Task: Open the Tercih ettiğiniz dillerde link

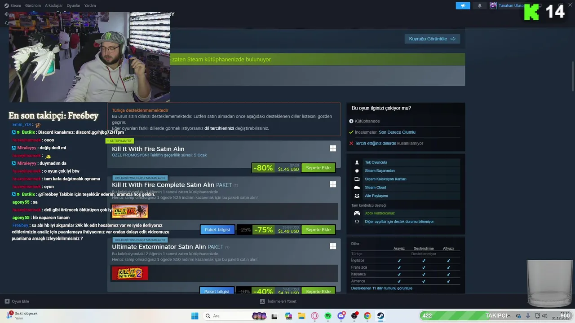Action: coord(376,144)
